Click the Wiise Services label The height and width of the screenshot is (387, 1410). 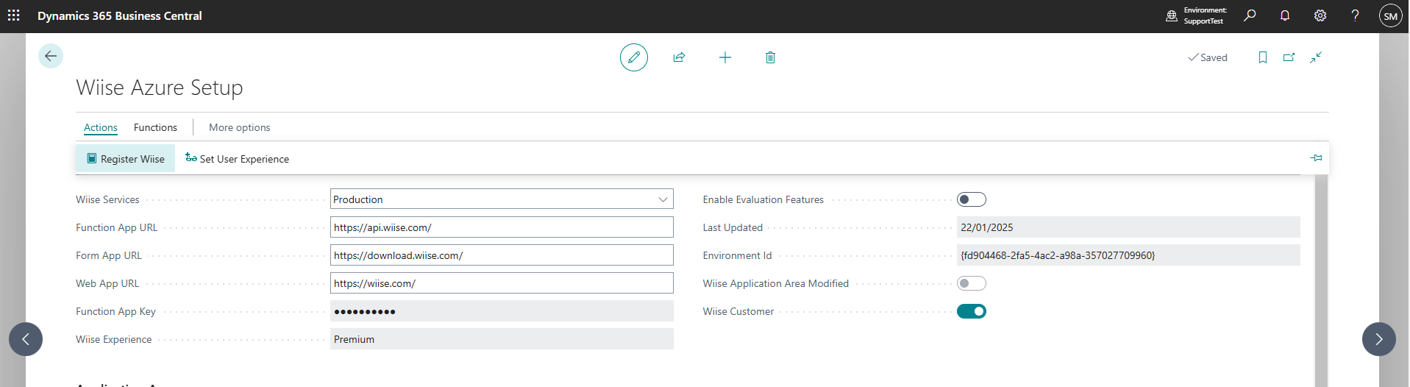[107, 199]
